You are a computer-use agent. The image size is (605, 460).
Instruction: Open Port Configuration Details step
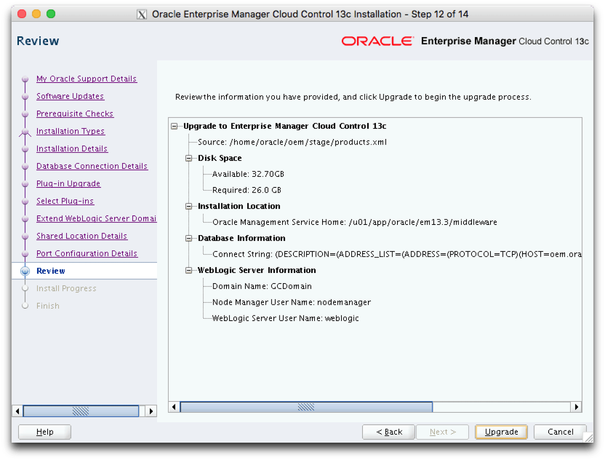pyautogui.click(x=87, y=254)
